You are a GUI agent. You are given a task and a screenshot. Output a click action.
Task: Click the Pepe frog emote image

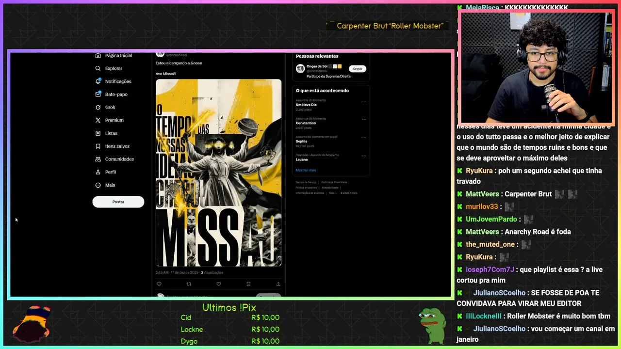point(432,326)
